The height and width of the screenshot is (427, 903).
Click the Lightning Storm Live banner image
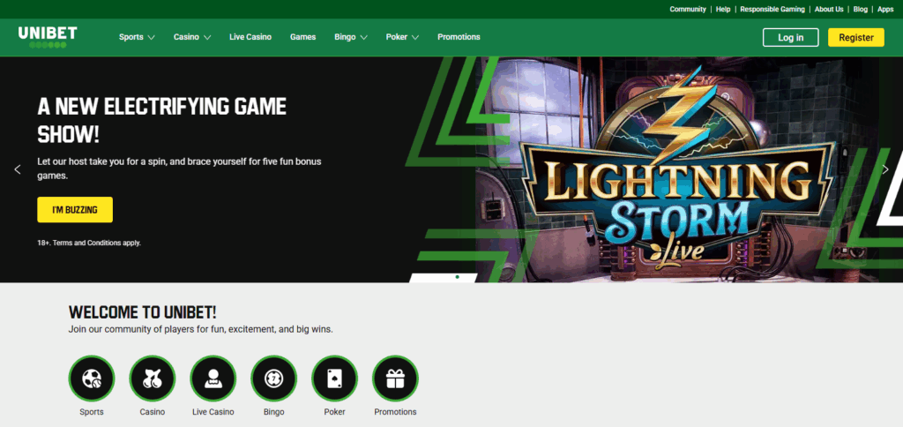(680, 169)
